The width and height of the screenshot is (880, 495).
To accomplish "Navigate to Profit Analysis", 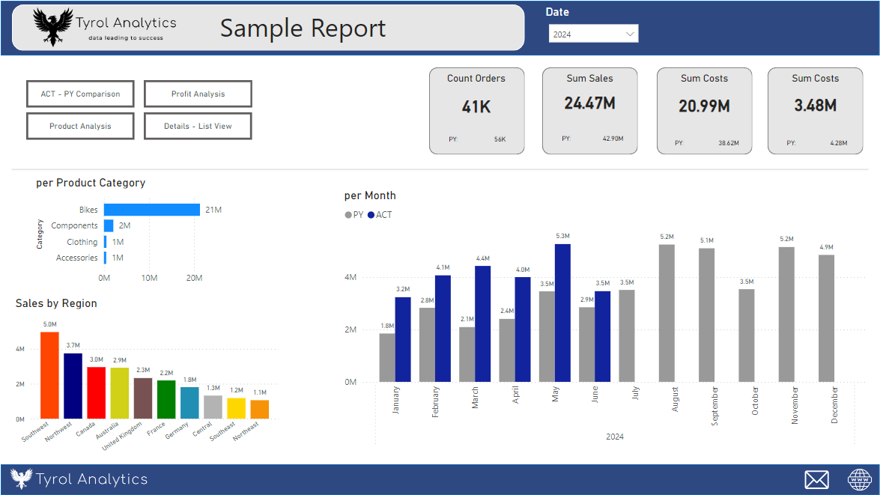I will point(198,94).
